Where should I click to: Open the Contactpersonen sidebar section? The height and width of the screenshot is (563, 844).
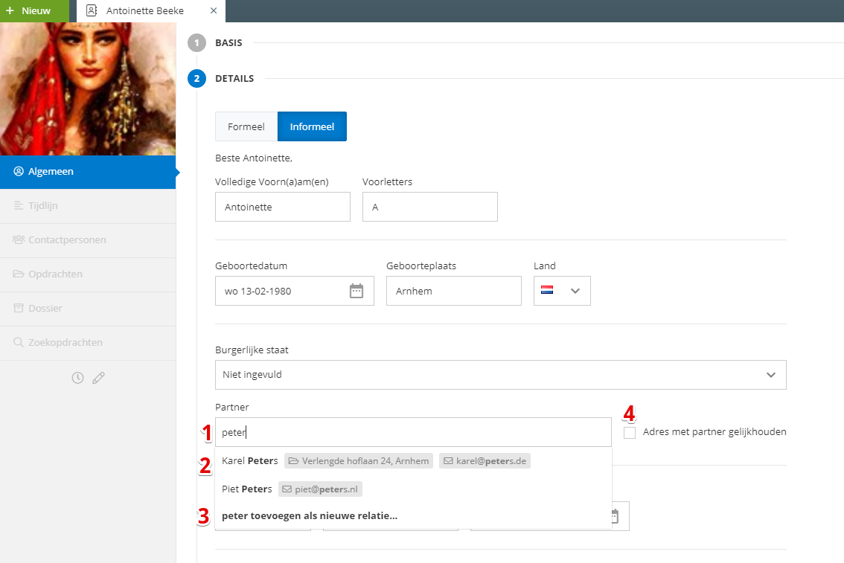click(x=88, y=239)
